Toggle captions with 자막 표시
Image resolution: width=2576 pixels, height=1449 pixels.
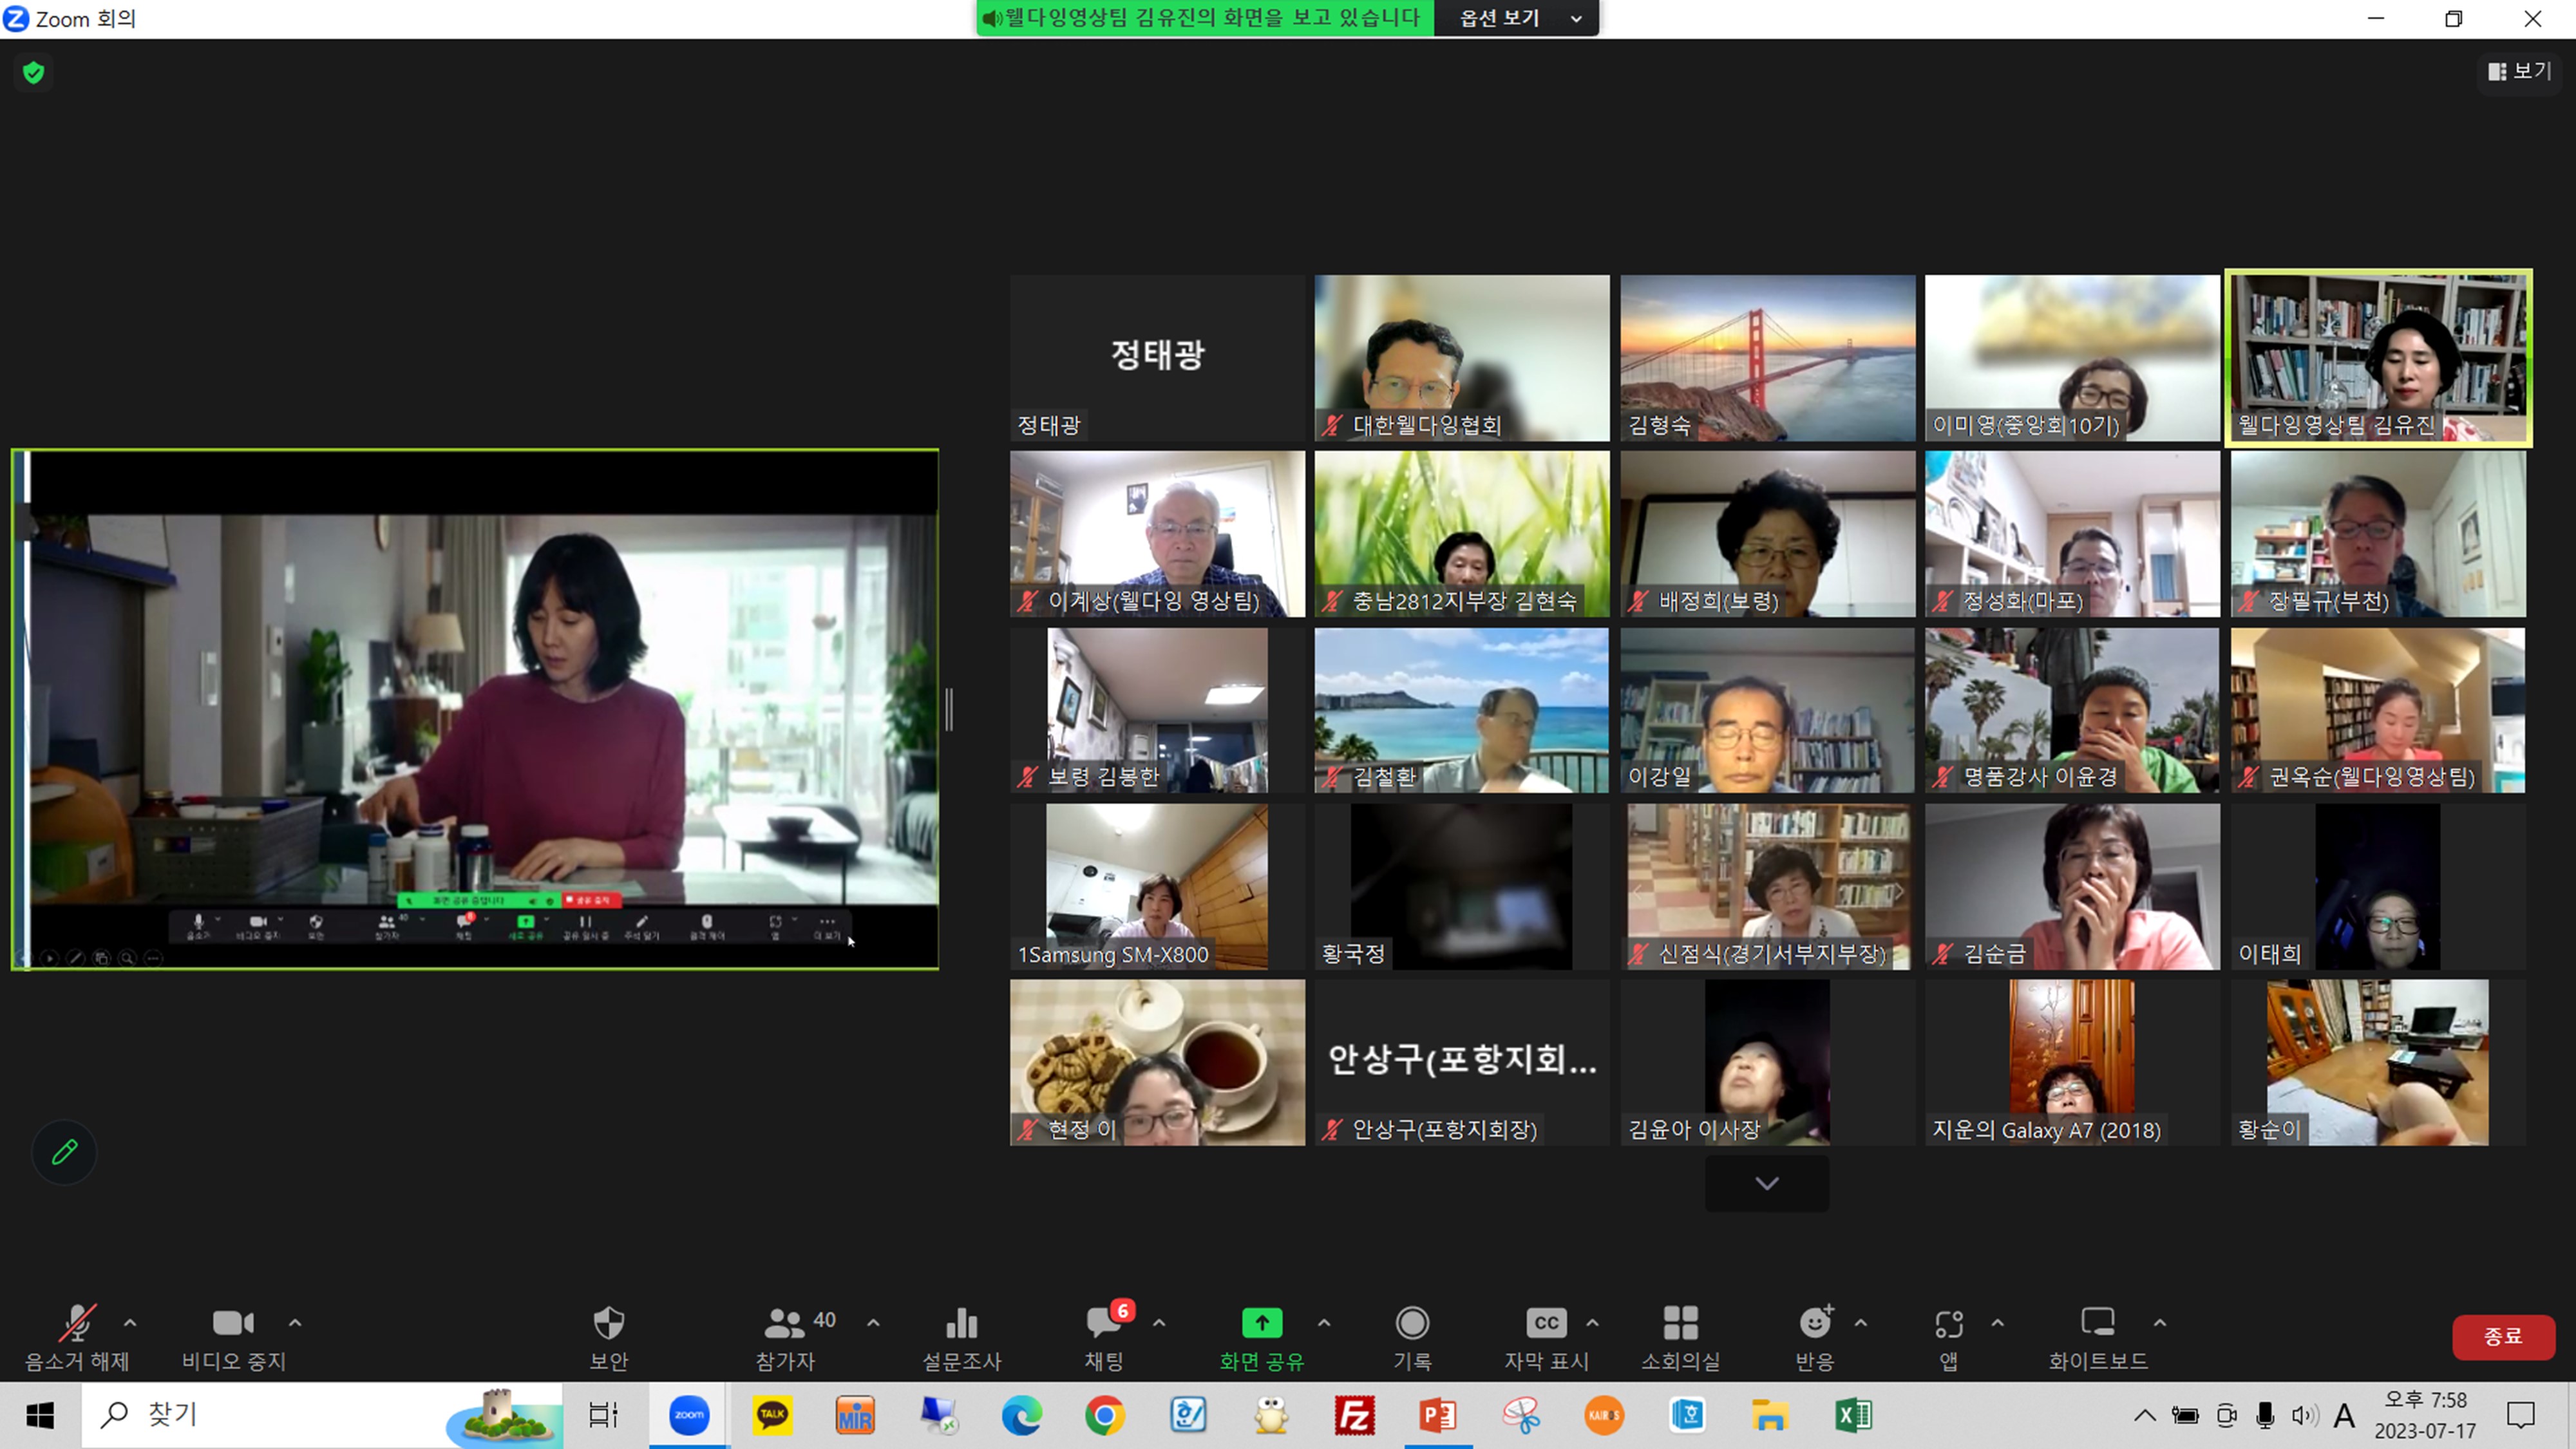pos(1546,1324)
